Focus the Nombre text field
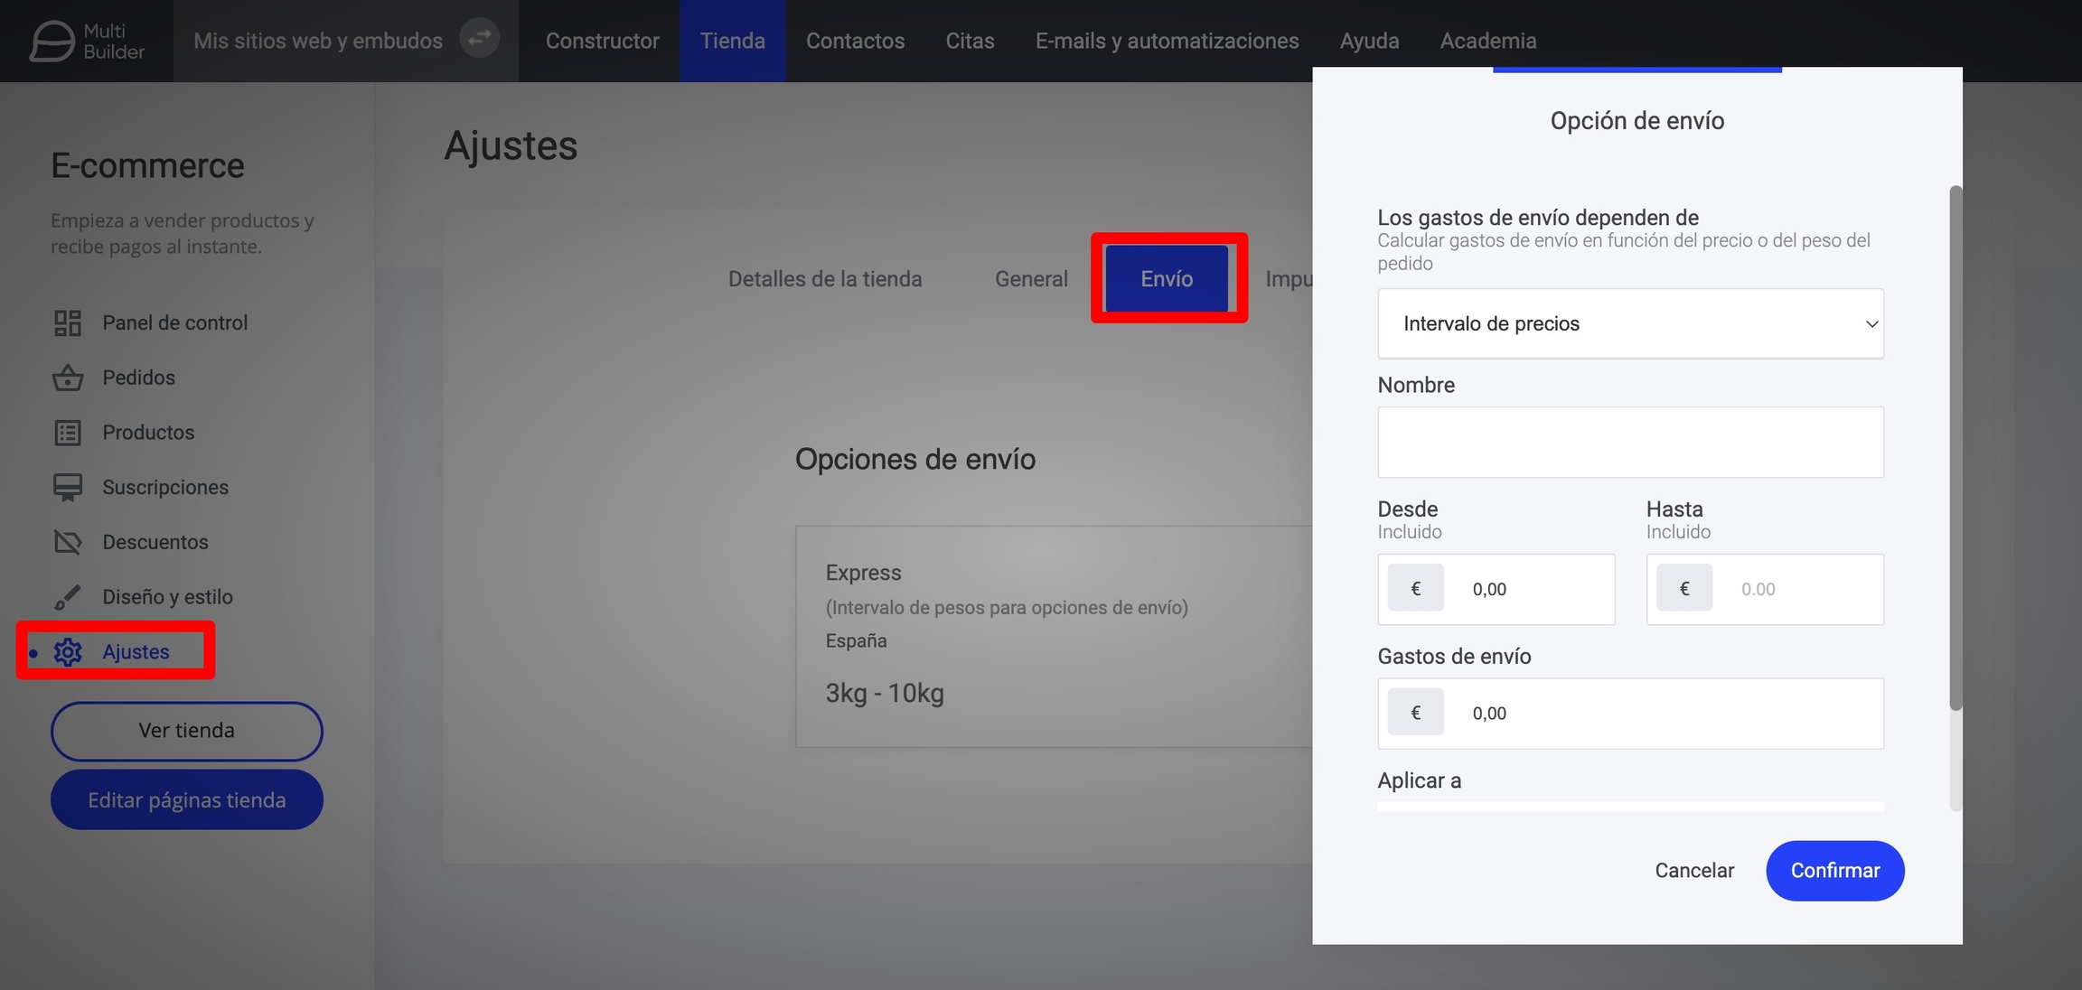Viewport: 2082px width, 990px height. (x=1630, y=442)
